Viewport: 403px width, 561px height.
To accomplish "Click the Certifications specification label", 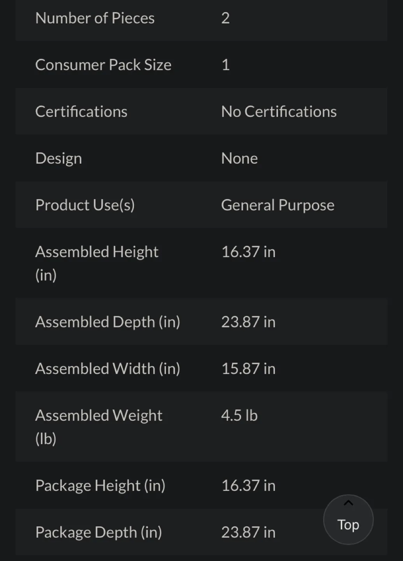I will pos(81,112).
